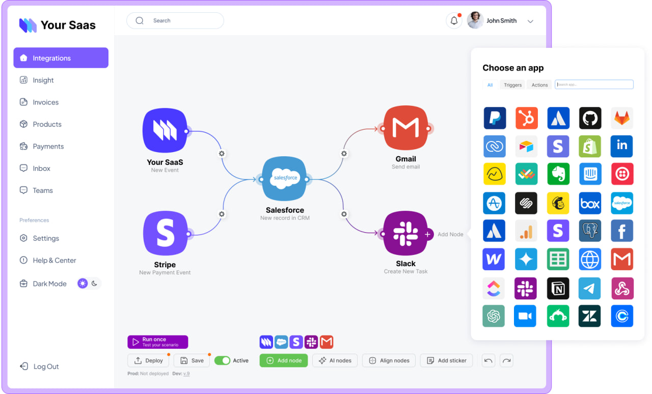
Task: Deploy the scenario
Action: coord(148,360)
